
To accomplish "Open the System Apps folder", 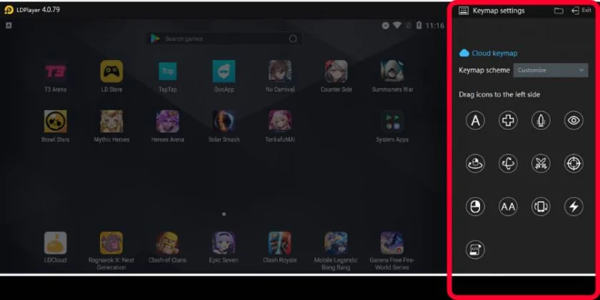I will tap(392, 126).
